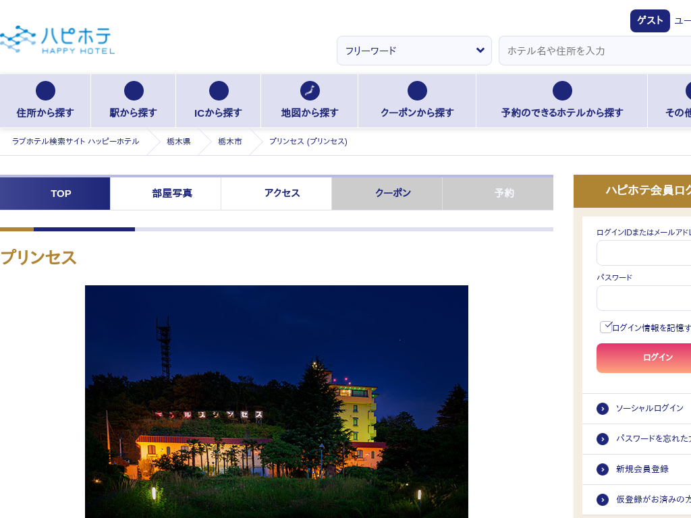
Task: Select the 予約 tab
Action: tap(498, 194)
